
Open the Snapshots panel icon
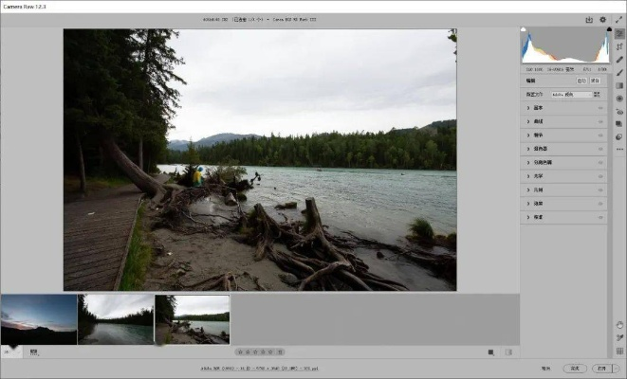click(619, 124)
